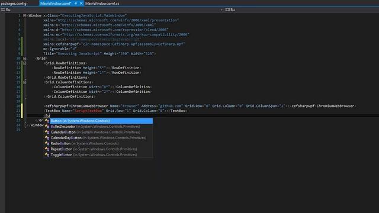379x213 pixels.
Task: Click the class icon beside Button suggestion
Action: tap(47, 121)
